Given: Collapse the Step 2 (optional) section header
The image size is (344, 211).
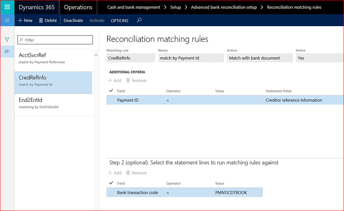Looking at the screenshot, I should (x=194, y=163).
